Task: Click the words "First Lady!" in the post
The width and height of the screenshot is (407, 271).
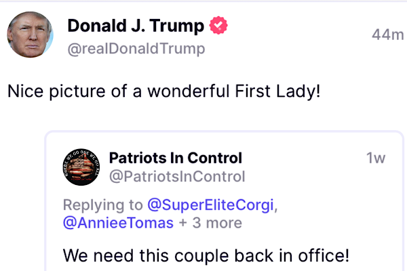Action: pyautogui.click(x=286, y=91)
